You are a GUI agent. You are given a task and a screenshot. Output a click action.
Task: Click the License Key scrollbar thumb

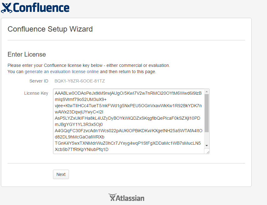(x=207, y=113)
